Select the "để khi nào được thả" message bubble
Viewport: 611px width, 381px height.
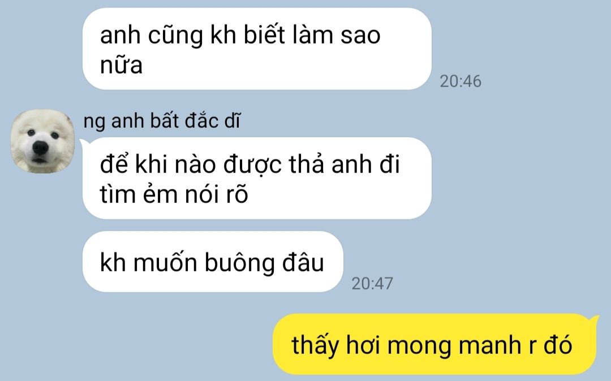(x=257, y=178)
